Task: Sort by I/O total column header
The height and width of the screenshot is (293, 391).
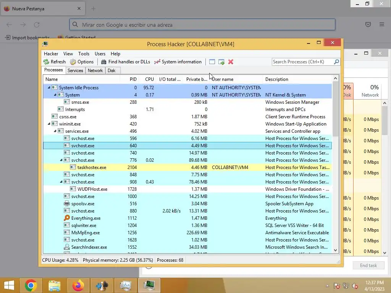Action: tap(170, 79)
